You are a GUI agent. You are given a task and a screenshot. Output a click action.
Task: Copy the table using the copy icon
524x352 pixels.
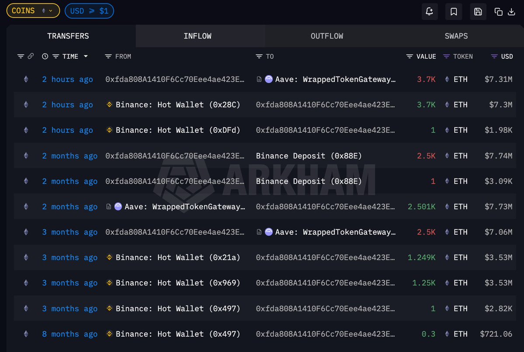(x=498, y=12)
